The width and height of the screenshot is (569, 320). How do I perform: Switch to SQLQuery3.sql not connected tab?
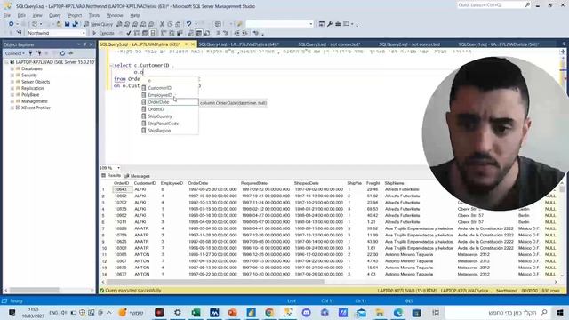click(x=329, y=44)
